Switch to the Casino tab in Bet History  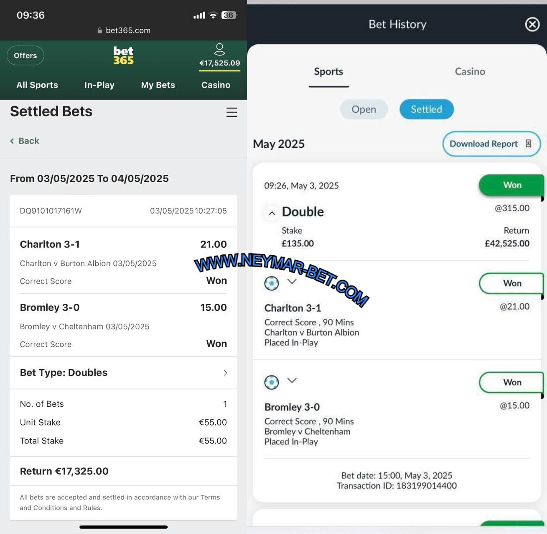pyautogui.click(x=470, y=71)
